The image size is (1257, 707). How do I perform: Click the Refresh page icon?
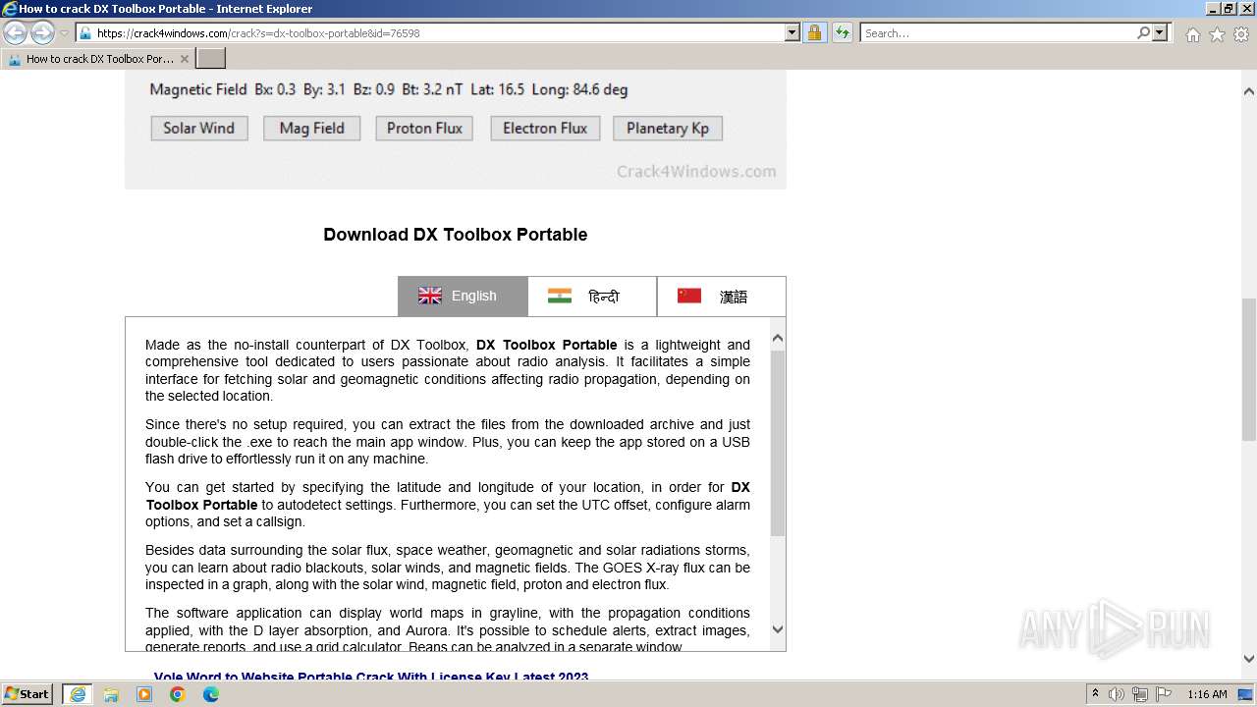click(842, 32)
